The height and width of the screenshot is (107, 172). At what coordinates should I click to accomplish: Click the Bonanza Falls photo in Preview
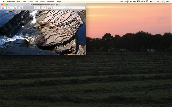pos(43,33)
